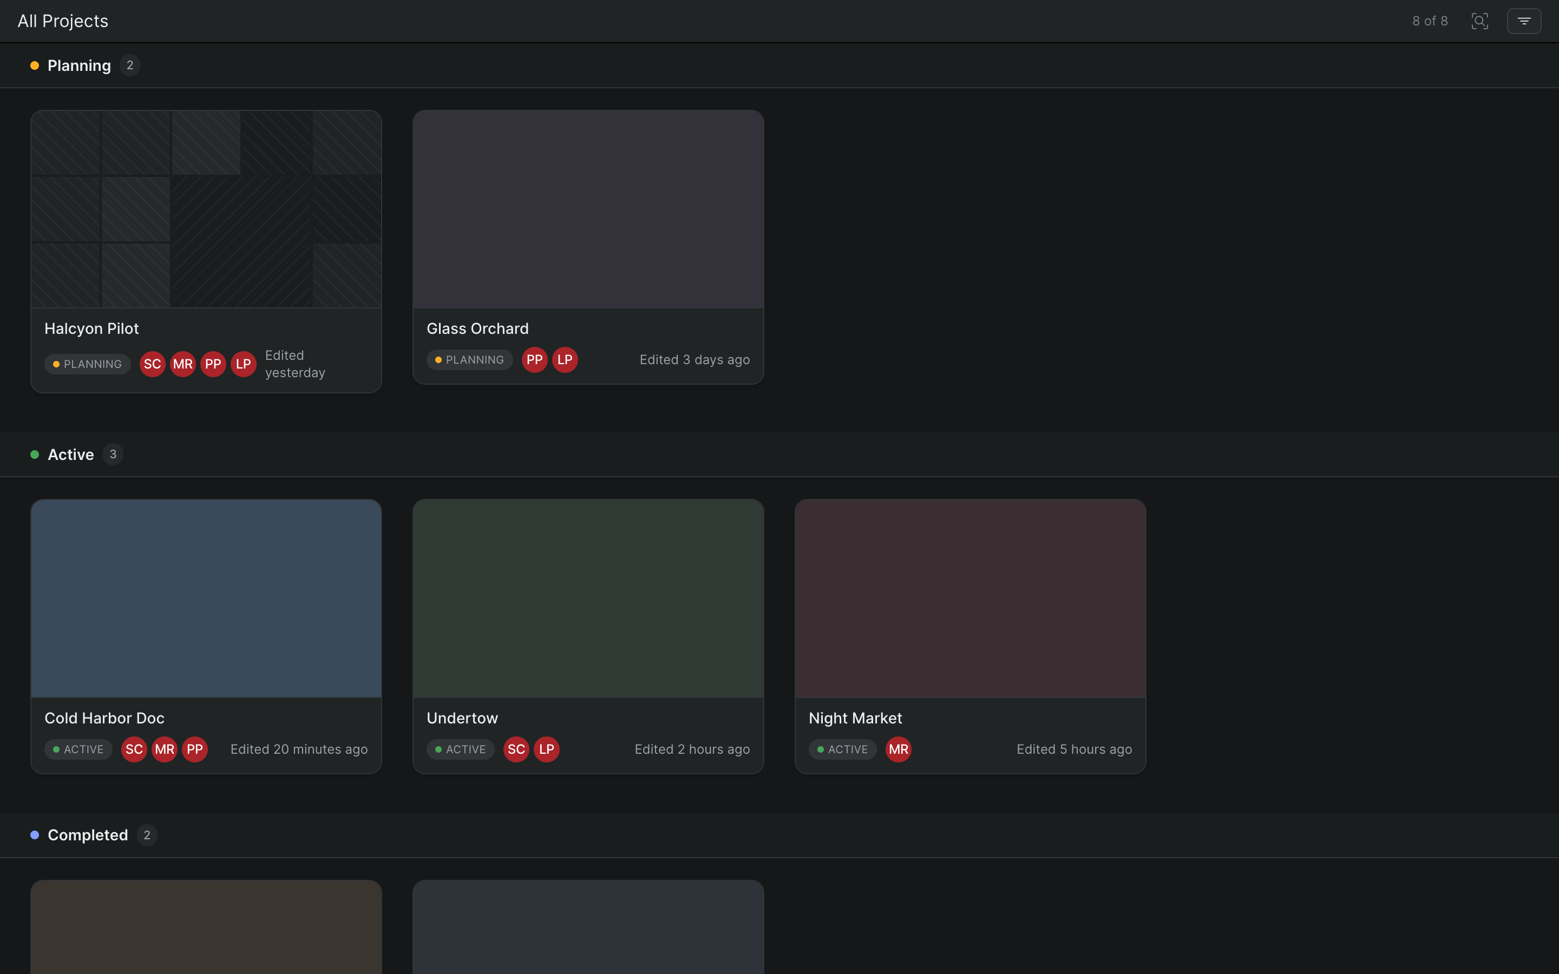Click the Glass Orchard title
Viewport: 1559px width, 974px height.
coord(477,328)
